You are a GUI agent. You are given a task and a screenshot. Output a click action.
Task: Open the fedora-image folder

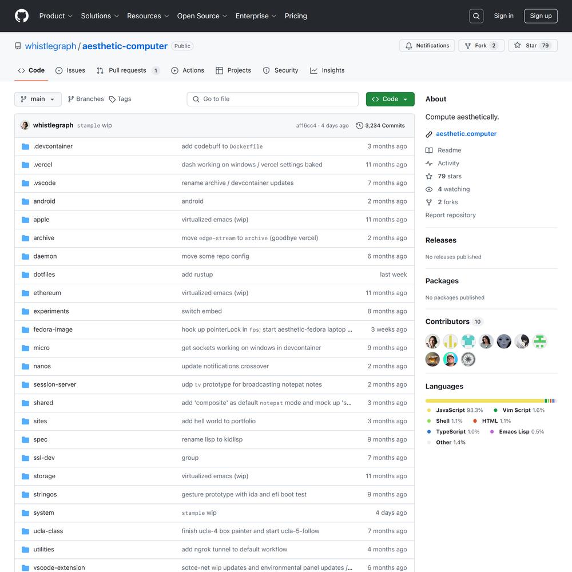pyautogui.click(x=53, y=330)
